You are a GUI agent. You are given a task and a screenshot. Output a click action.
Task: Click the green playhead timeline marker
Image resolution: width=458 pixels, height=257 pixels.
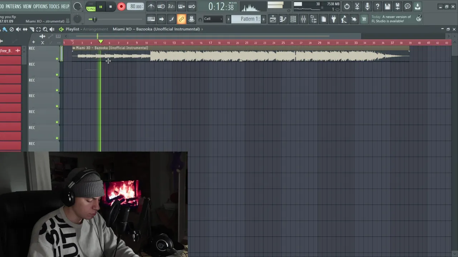point(101,42)
